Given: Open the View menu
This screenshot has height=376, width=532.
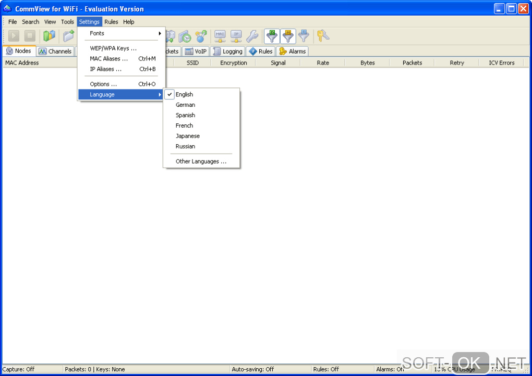Looking at the screenshot, I should (50, 22).
